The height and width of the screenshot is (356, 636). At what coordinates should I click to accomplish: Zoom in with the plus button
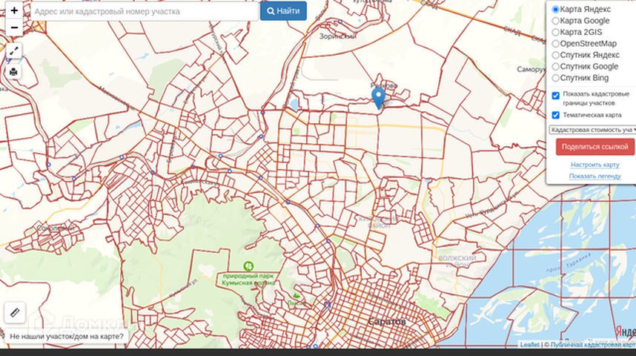pos(14,10)
